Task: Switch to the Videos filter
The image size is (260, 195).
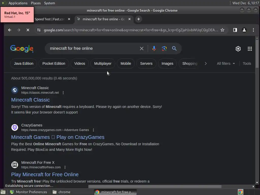Action: coord(79,63)
